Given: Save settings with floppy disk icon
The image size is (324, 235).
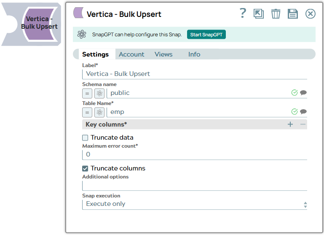Looking at the screenshot, I should (292, 14).
